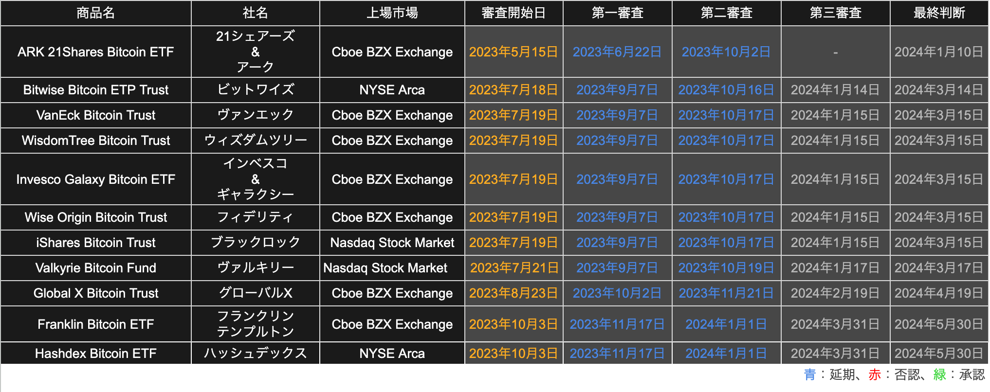This screenshot has width=990, height=392.
Task: Click the Bitwise Bitcoin ETP Trust cell
Action: coord(96,90)
